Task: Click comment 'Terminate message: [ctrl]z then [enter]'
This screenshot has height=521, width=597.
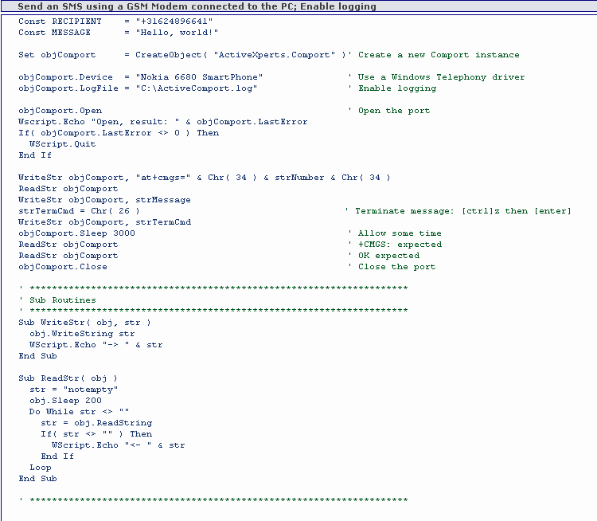Action: point(463,211)
